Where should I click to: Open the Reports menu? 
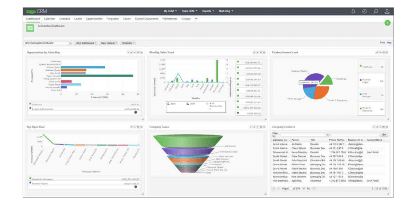click(208, 11)
